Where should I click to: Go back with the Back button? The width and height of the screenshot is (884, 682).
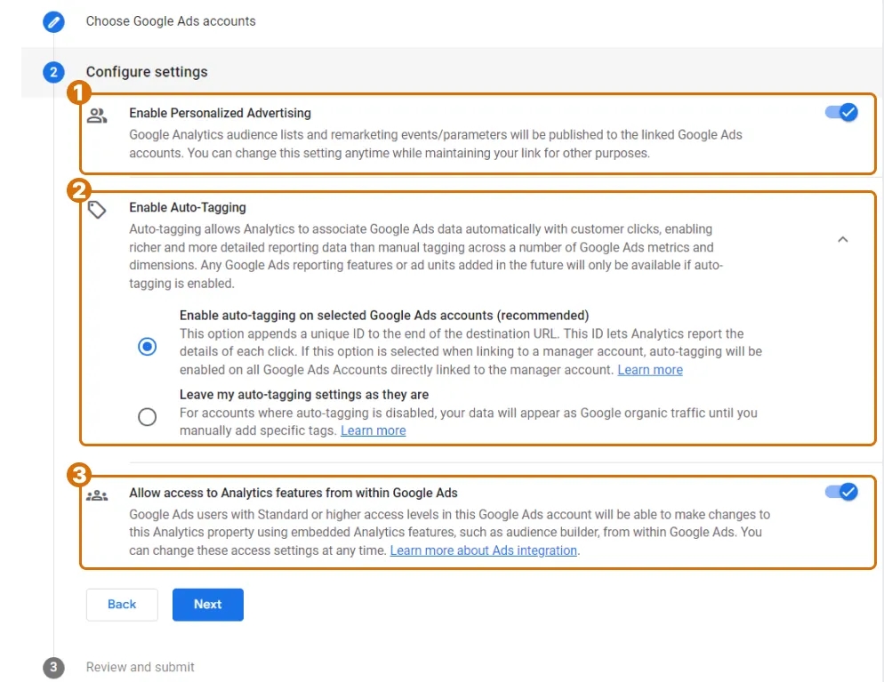click(122, 605)
